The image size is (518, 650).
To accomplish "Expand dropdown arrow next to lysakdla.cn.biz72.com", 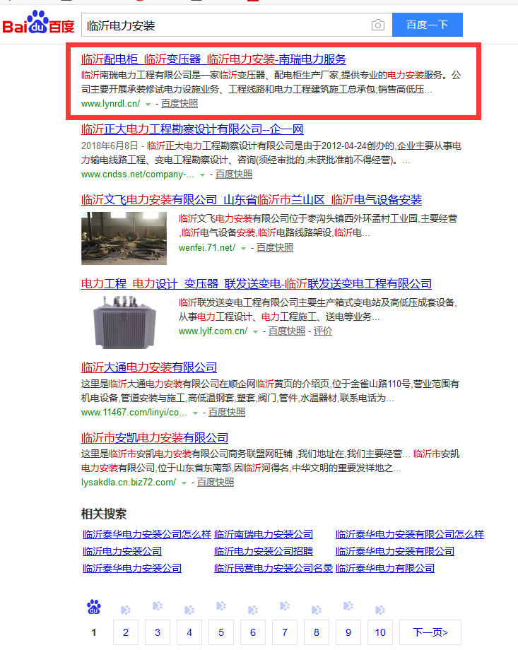I will 184,483.
